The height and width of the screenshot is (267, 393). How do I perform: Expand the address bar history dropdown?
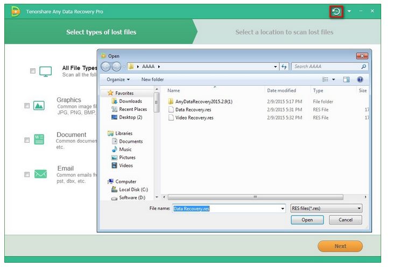click(x=276, y=67)
